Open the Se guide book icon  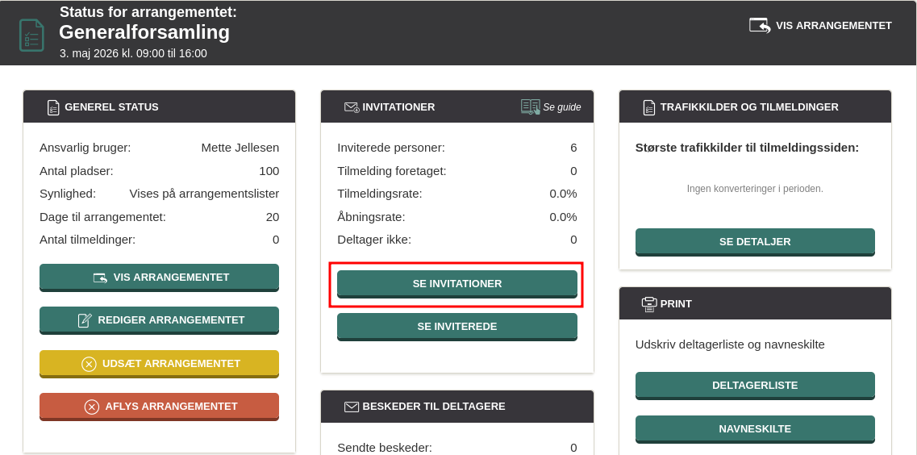530,106
